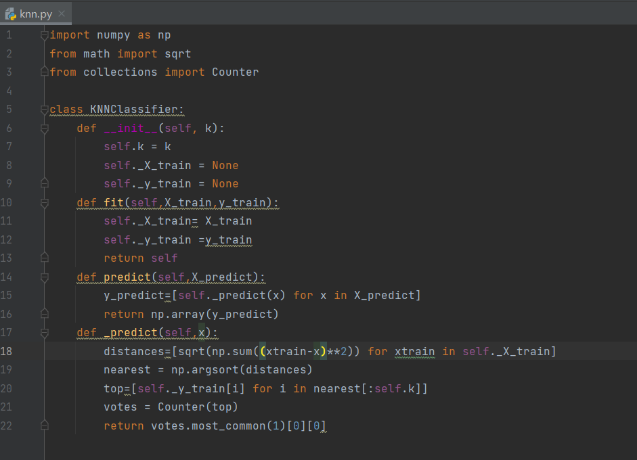Click 'None' on the _X_train assignment line
The height and width of the screenshot is (460, 637).
pos(225,165)
